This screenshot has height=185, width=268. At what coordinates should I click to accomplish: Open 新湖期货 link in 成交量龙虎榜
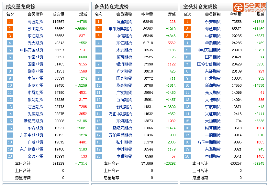[35, 29]
